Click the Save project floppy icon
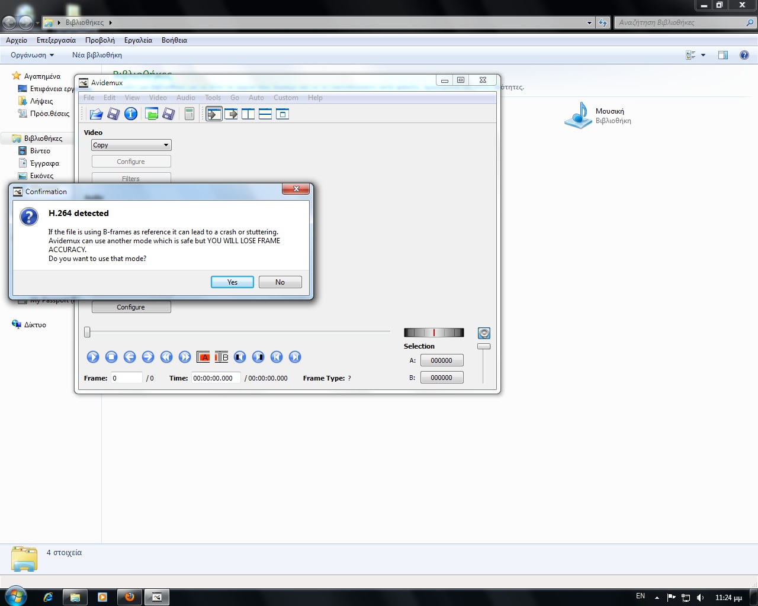Image resolution: width=758 pixels, height=606 pixels. click(169, 114)
